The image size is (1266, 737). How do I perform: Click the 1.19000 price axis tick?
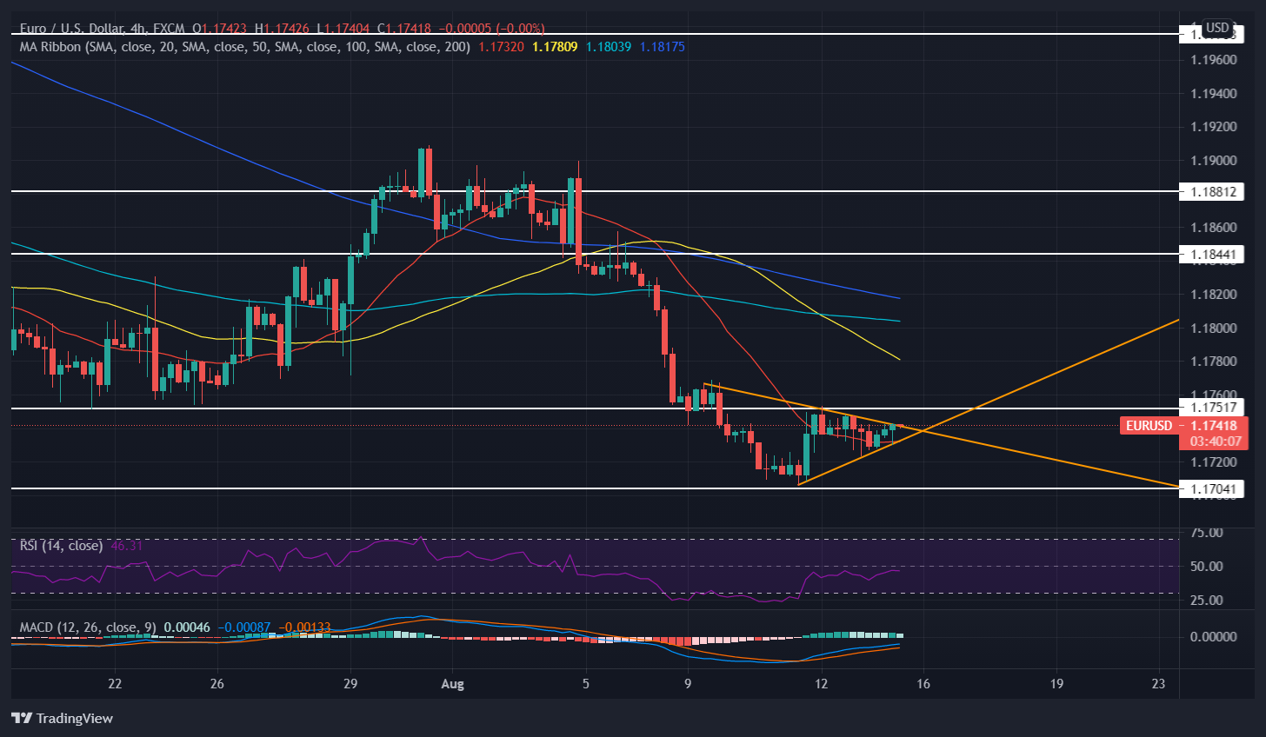[x=1214, y=161]
